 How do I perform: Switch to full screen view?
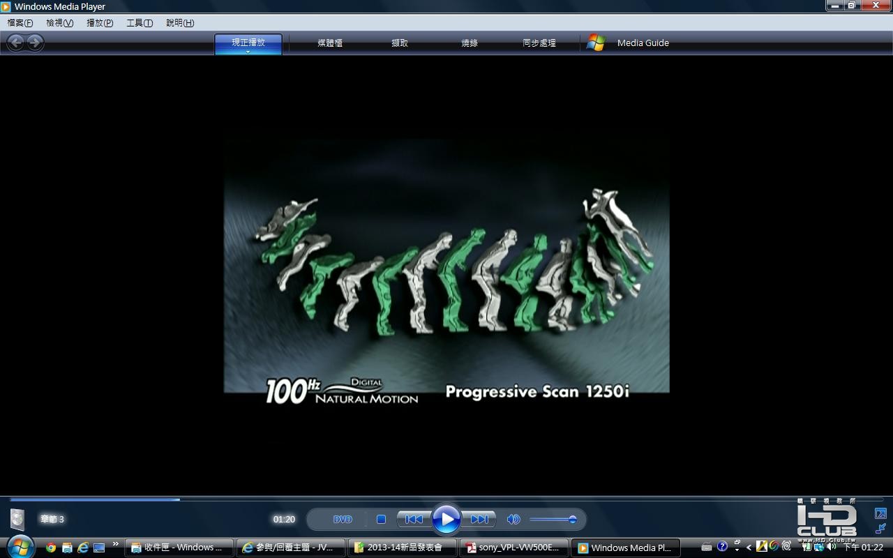point(880,514)
